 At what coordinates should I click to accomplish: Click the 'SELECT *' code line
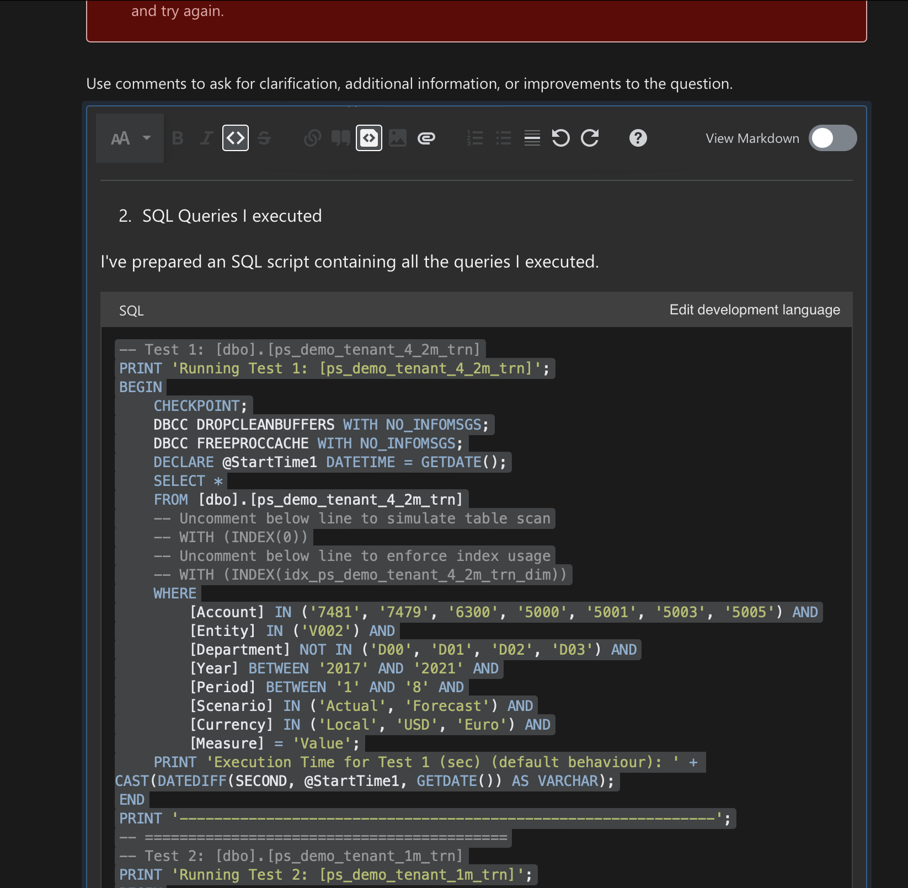point(188,481)
